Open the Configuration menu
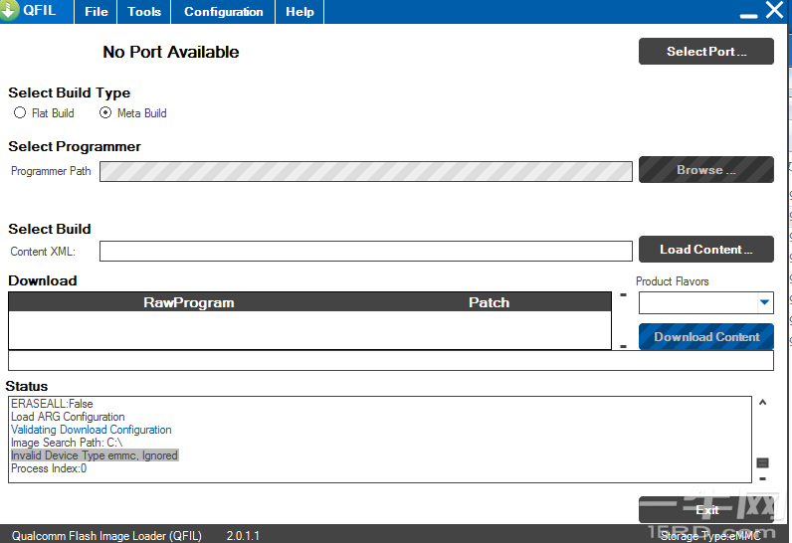This screenshot has width=792, height=543. pyautogui.click(x=224, y=12)
